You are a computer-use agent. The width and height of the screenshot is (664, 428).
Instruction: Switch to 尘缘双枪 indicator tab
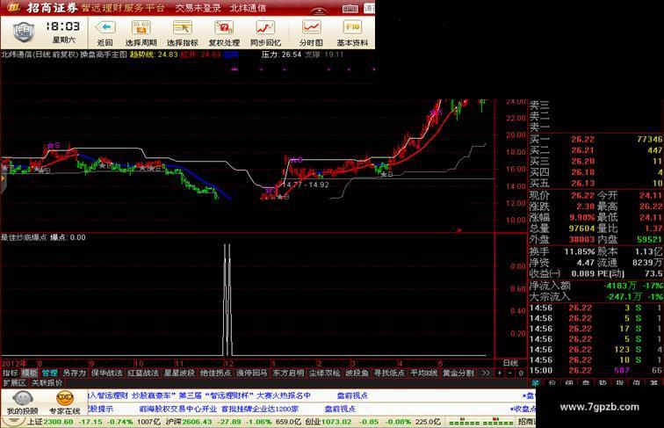(x=324, y=373)
